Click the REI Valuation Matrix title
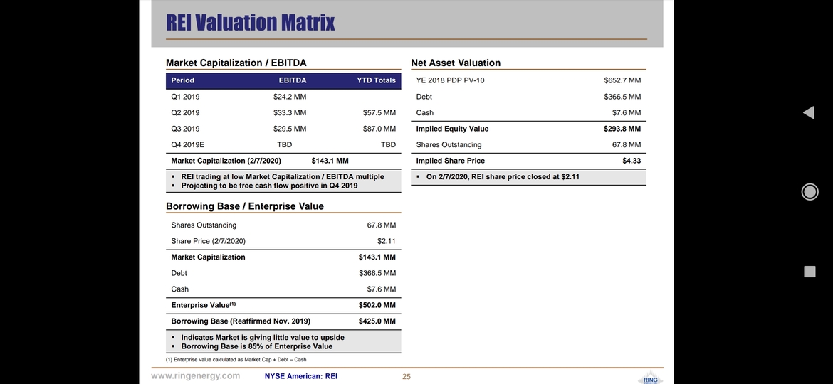The width and height of the screenshot is (833, 384). [x=250, y=22]
